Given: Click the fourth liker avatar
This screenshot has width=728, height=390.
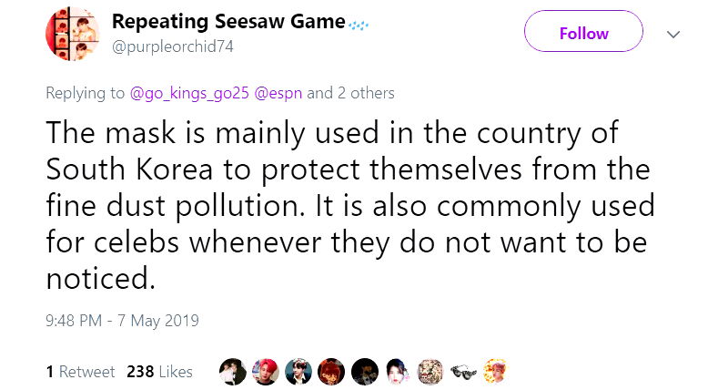Looking at the screenshot, I should click(331, 371).
